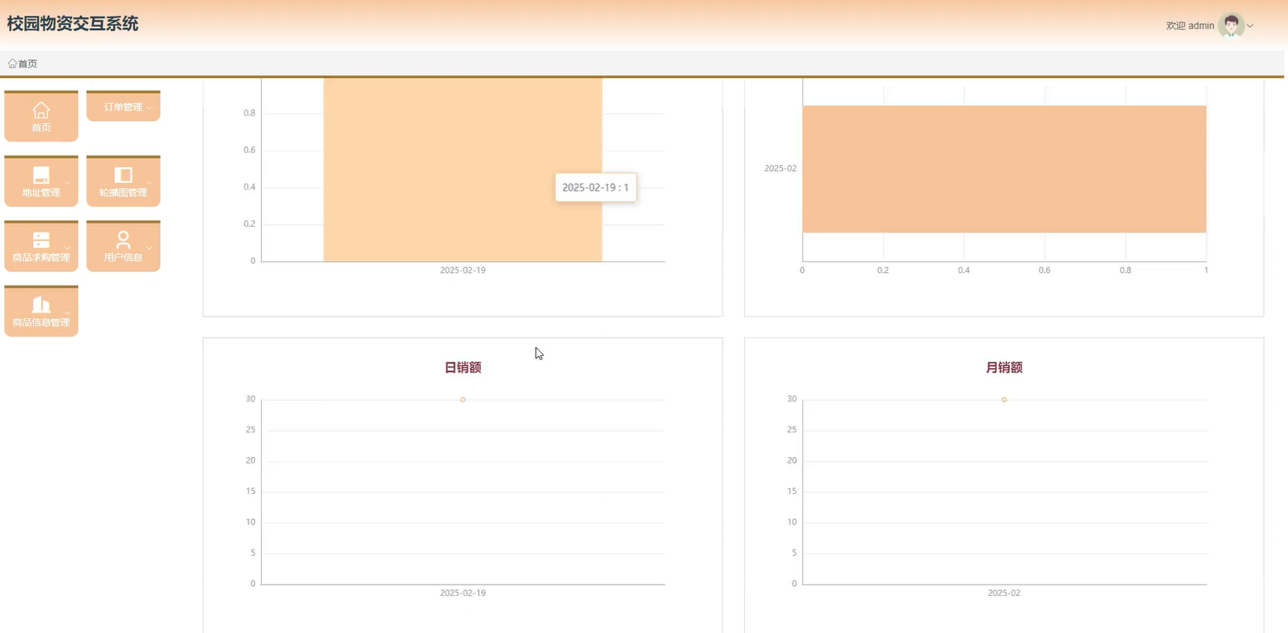
Task: Open the 轮播图管理 menu label
Action: tap(123, 193)
